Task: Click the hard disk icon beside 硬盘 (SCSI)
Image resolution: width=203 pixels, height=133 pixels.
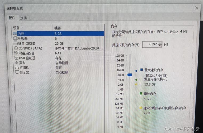Action: [x=15, y=43]
